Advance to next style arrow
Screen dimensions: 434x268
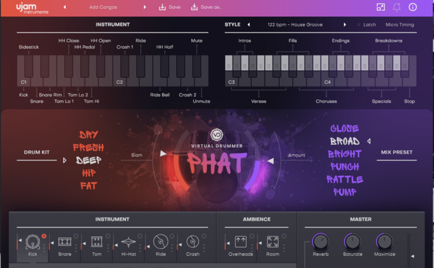pos(344,24)
